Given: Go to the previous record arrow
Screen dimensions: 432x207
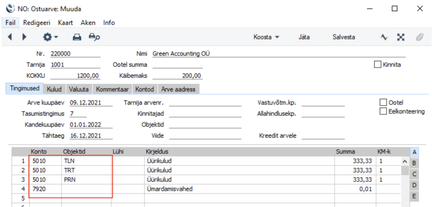Looking at the screenshot, I should (10, 37).
